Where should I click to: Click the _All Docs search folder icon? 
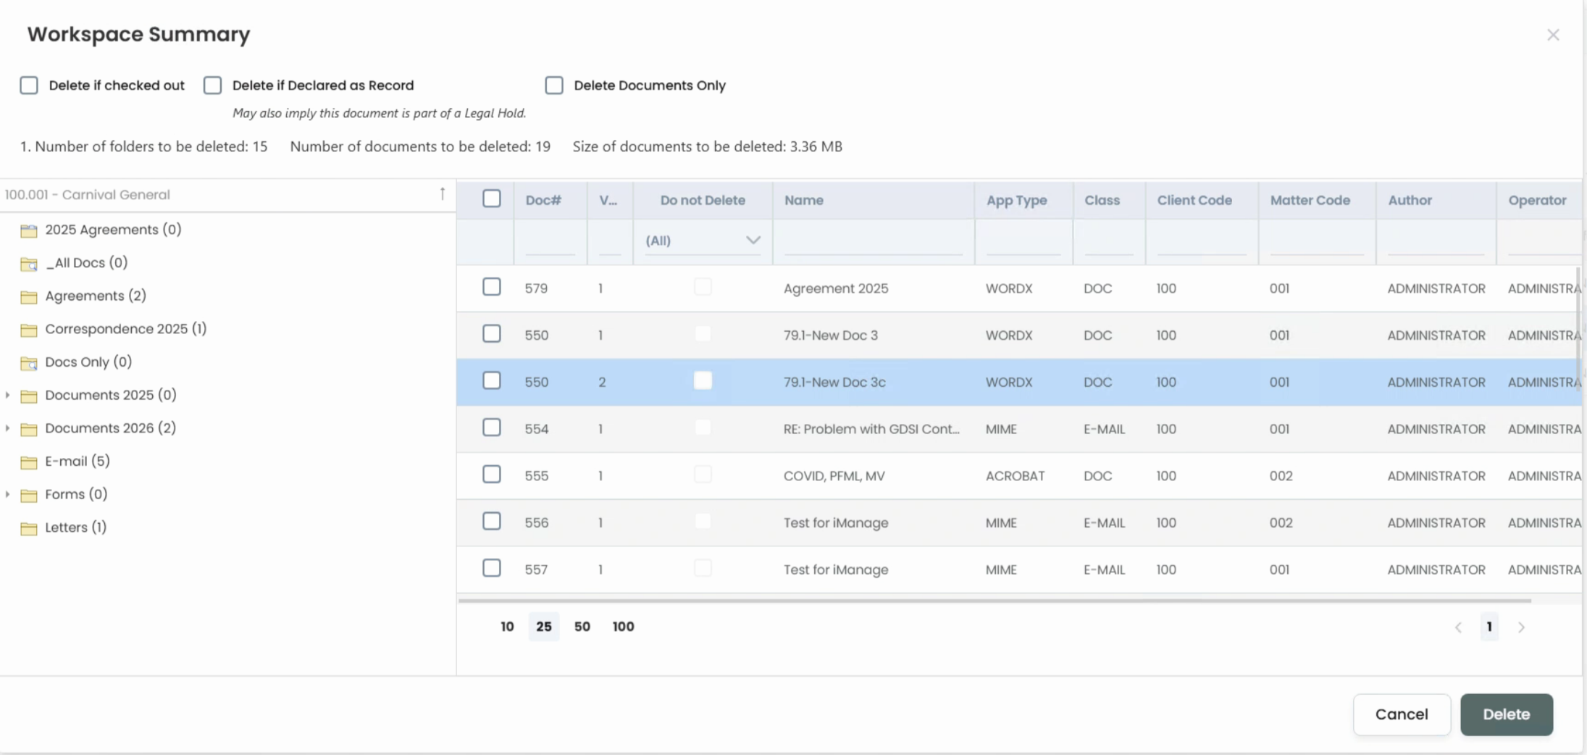(29, 264)
